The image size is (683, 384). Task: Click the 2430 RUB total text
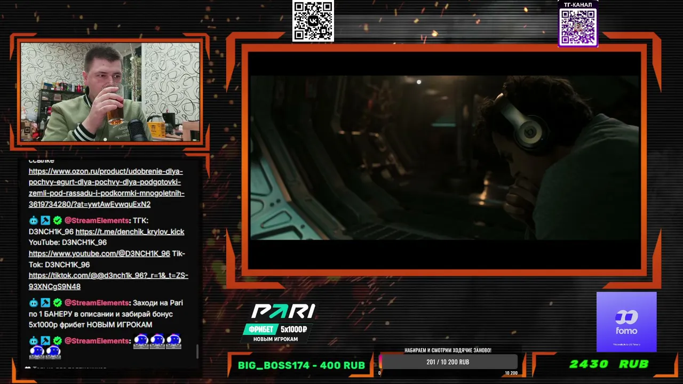coord(609,364)
